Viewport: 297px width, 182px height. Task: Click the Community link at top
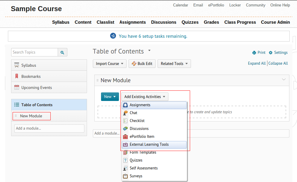255,5
